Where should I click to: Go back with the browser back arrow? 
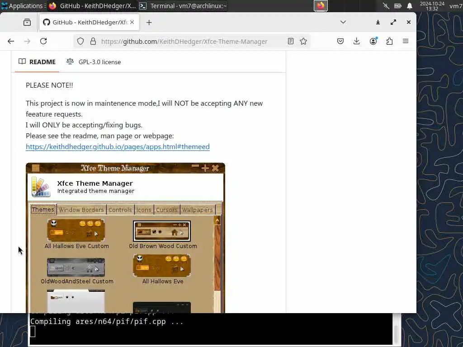click(x=11, y=41)
